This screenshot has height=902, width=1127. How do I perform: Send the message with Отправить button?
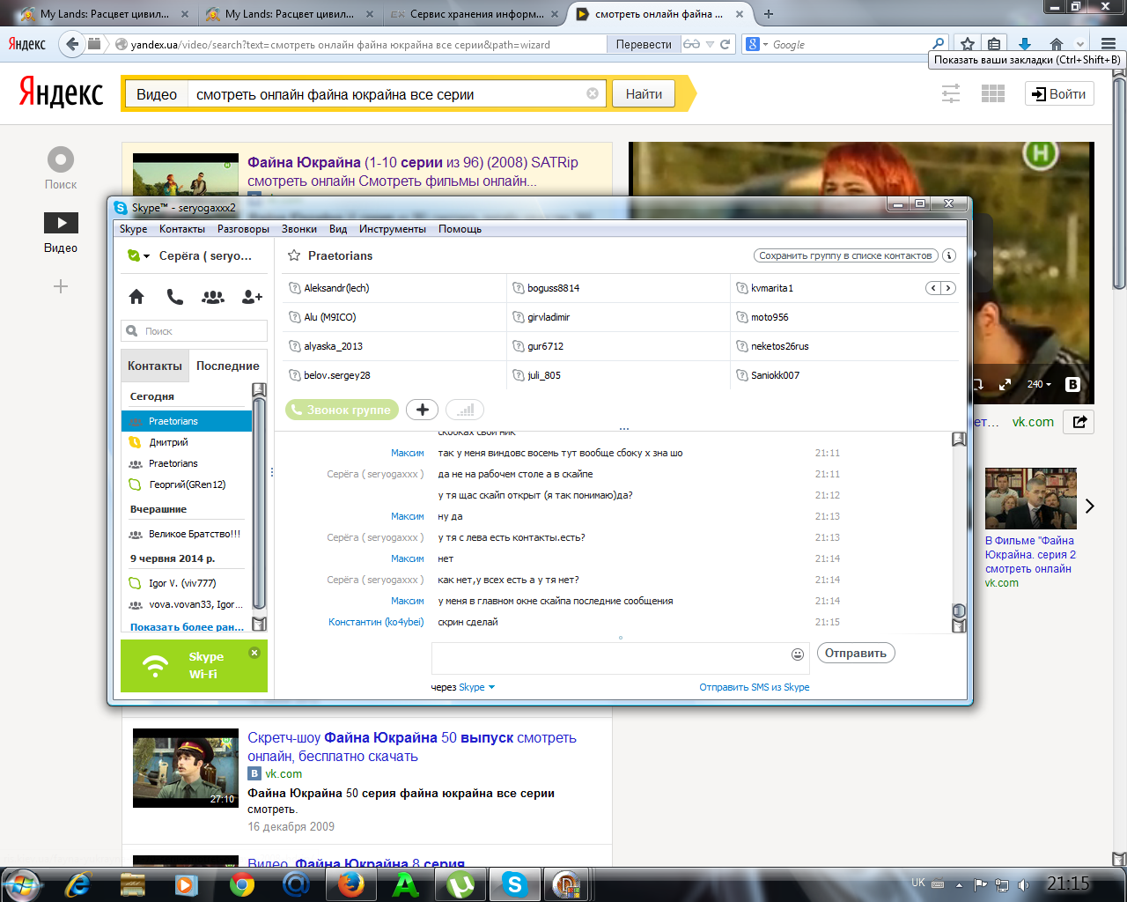pyautogui.click(x=856, y=654)
